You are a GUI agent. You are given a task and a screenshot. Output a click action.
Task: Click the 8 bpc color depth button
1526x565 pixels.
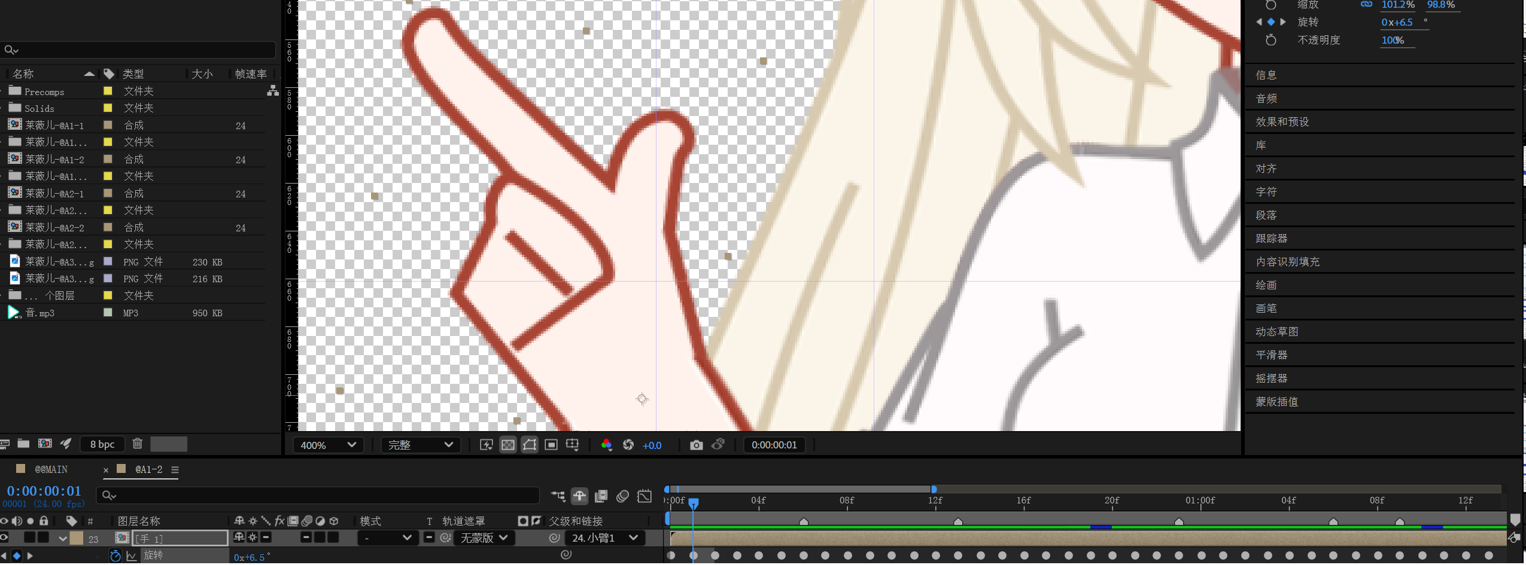tap(102, 444)
